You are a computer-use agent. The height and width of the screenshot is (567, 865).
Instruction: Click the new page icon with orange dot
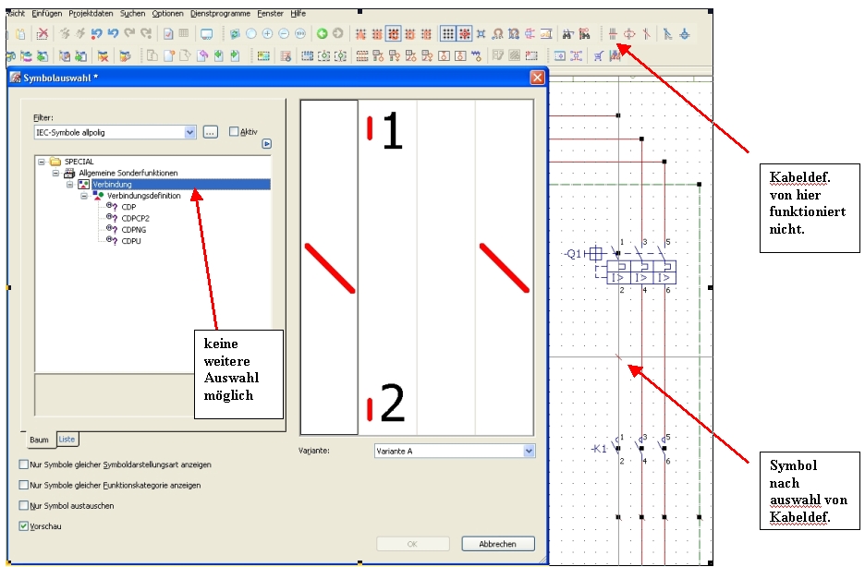[169, 55]
